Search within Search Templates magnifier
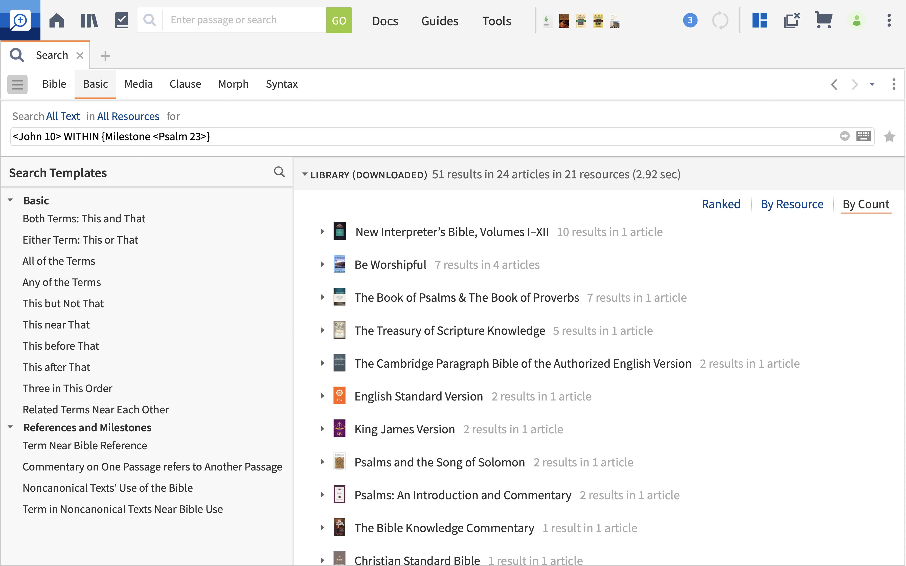The image size is (906, 566). pyautogui.click(x=279, y=172)
